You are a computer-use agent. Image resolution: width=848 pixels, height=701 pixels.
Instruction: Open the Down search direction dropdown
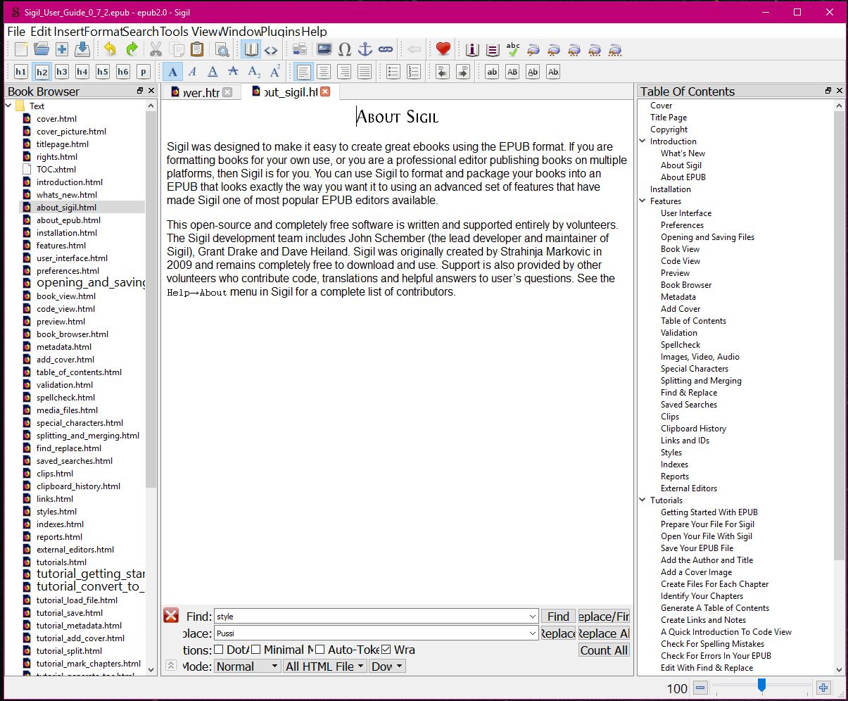click(387, 666)
